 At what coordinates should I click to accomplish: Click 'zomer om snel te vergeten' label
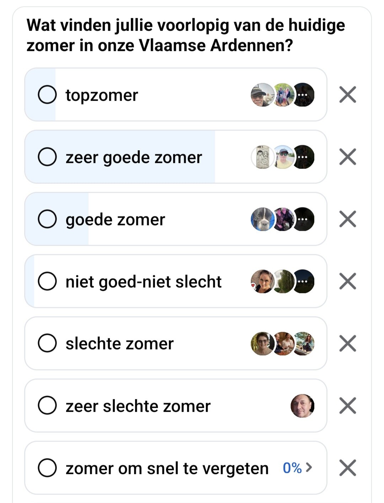pyautogui.click(x=167, y=468)
